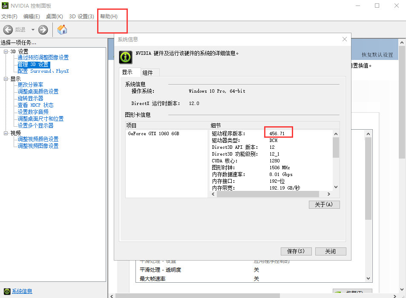This screenshot has width=406, height=298.
Task: Click the CUDA 核心 row
Action: tap(271, 161)
